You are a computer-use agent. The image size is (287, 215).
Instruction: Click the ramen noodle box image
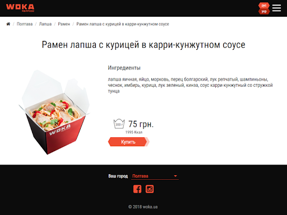pos(54,112)
